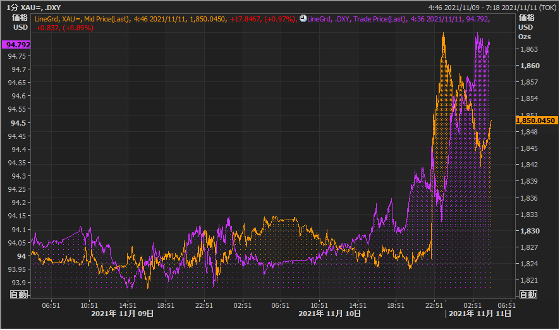
Task: Click the 94.15 left axis label
Action: [x=17, y=216]
